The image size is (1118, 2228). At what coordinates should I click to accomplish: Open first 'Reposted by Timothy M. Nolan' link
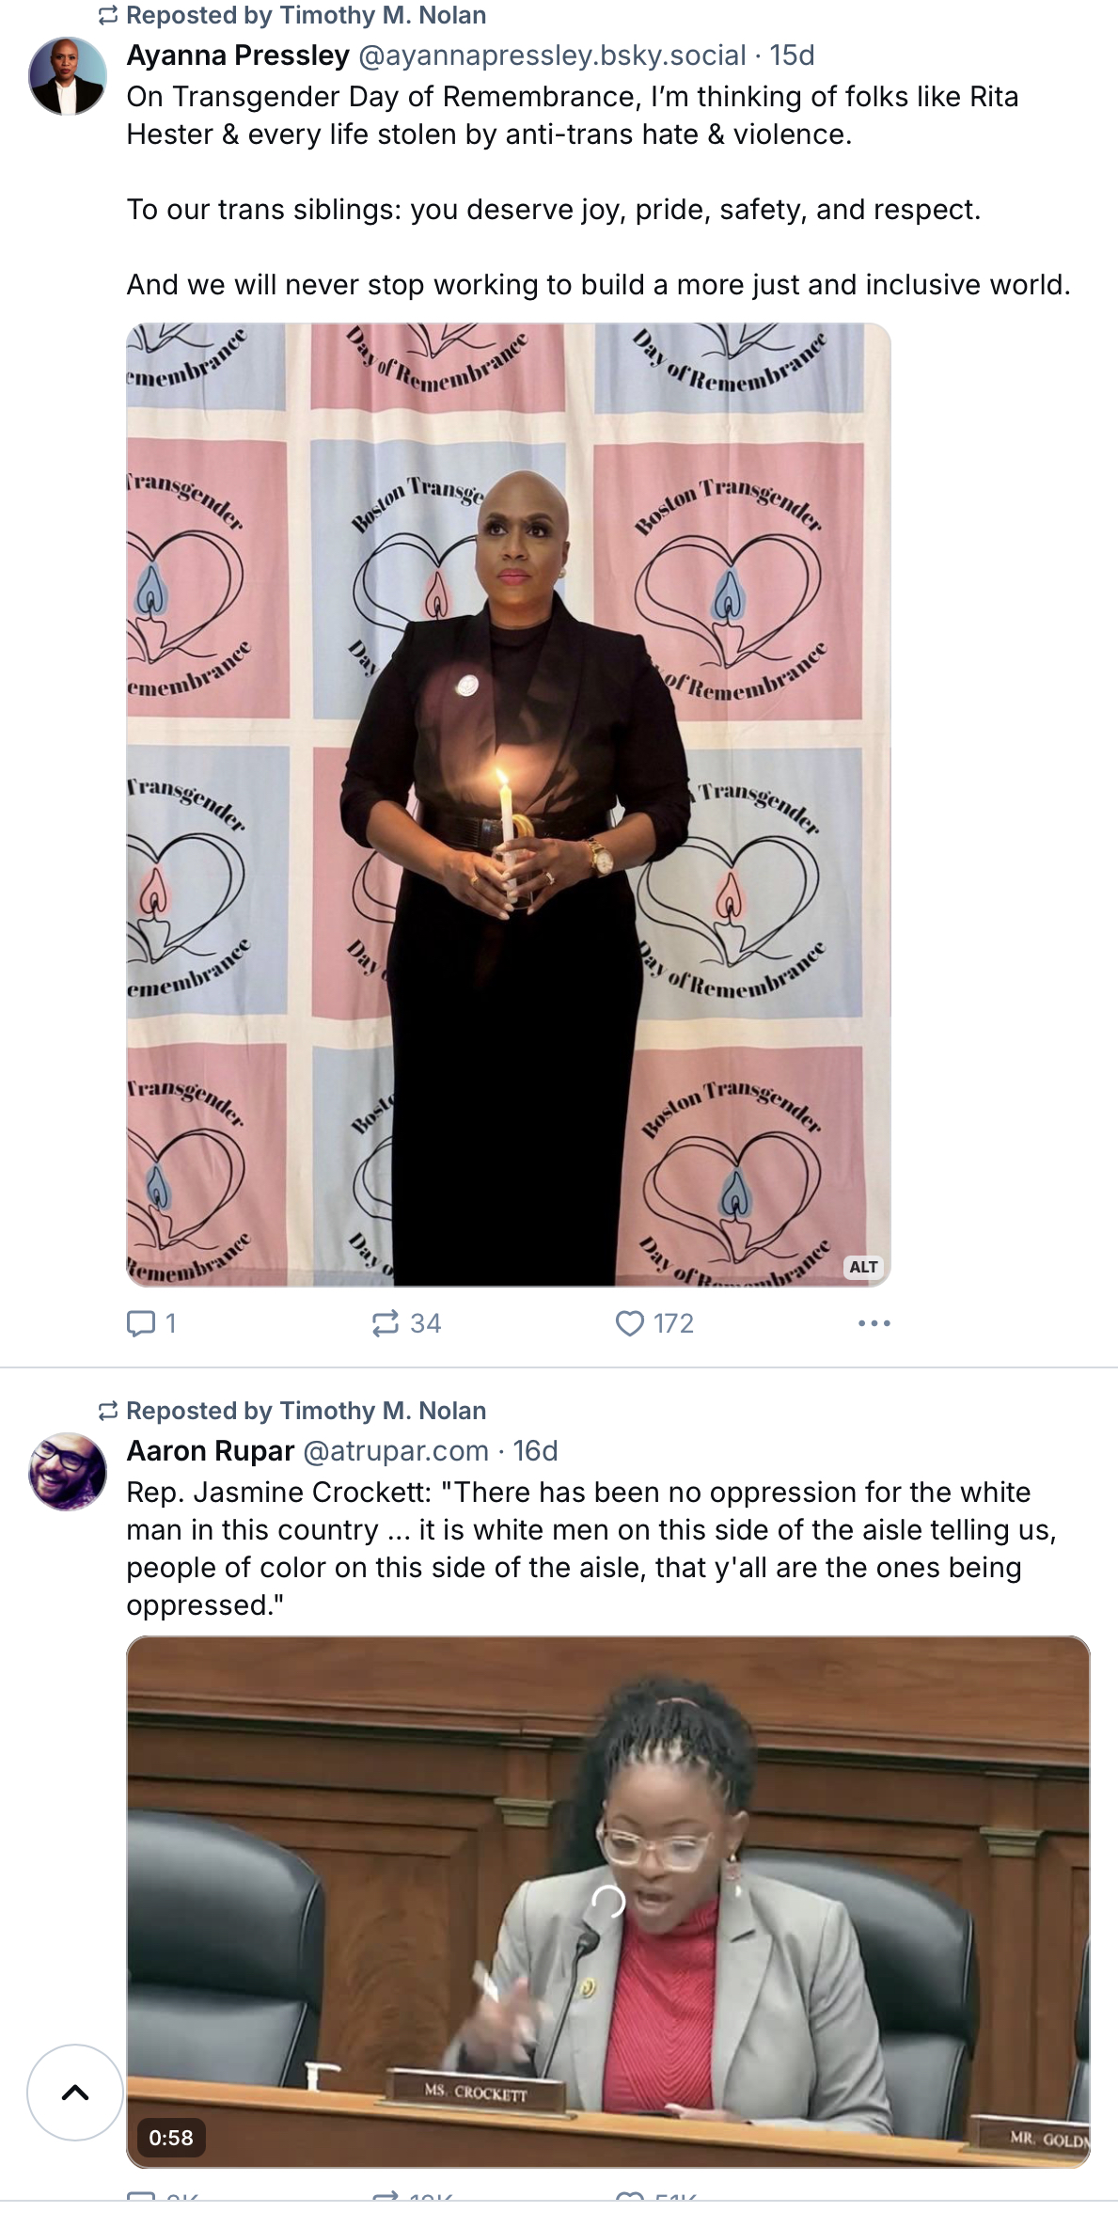point(306,15)
